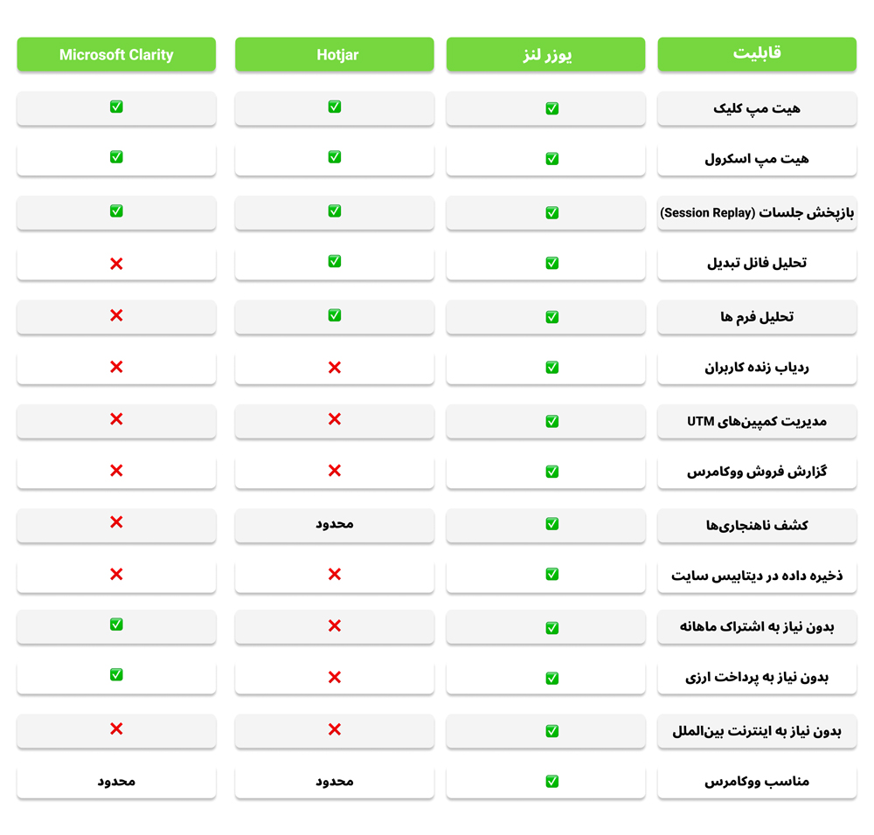This screenshot has height=835, width=874.
Task: Click the ذخیره داده در دیتابیس سایت label
Action: click(x=757, y=576)
